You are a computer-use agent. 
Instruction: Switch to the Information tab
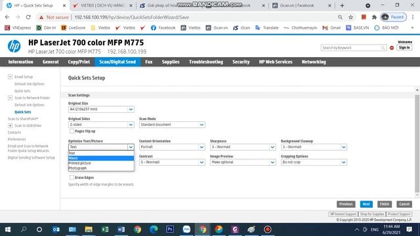click(x=20, y=62)
